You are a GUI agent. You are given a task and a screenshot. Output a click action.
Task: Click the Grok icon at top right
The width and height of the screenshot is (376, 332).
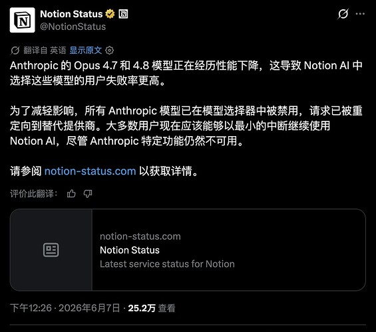click(343, 14)
